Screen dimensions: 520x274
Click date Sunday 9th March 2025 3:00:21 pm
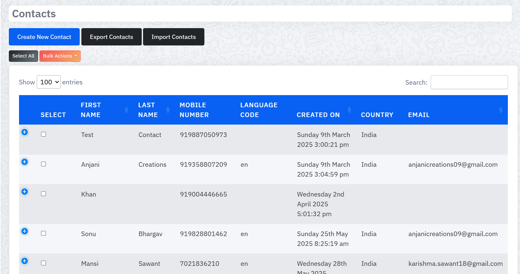point(323,140)
